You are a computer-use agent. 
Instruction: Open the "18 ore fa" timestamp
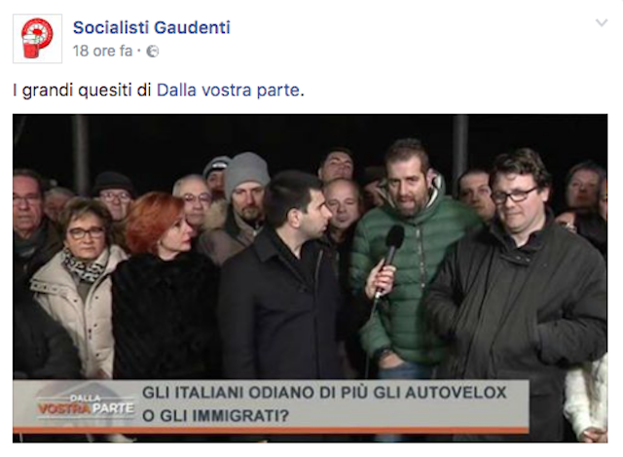102,52
